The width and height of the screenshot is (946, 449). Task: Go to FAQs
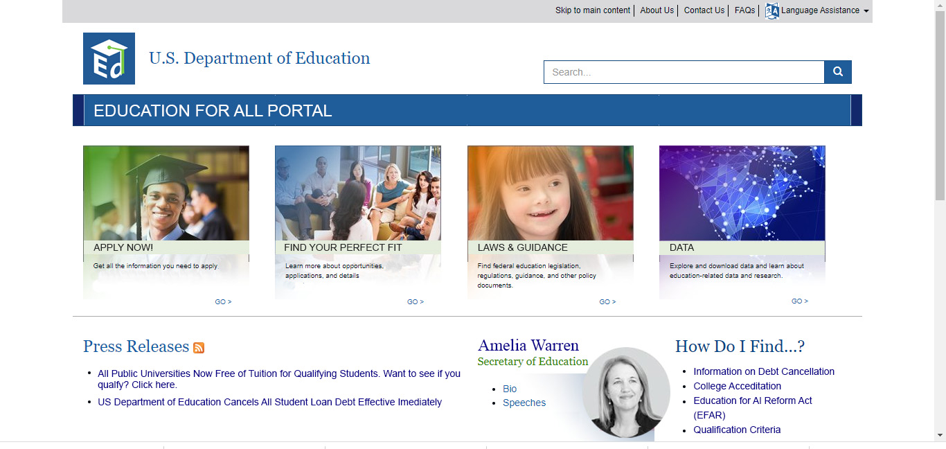[745, 10]
